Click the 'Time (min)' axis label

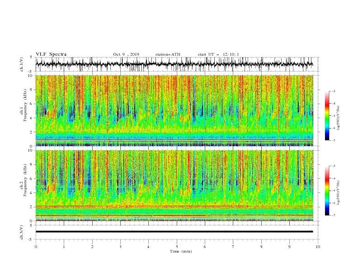181,251
